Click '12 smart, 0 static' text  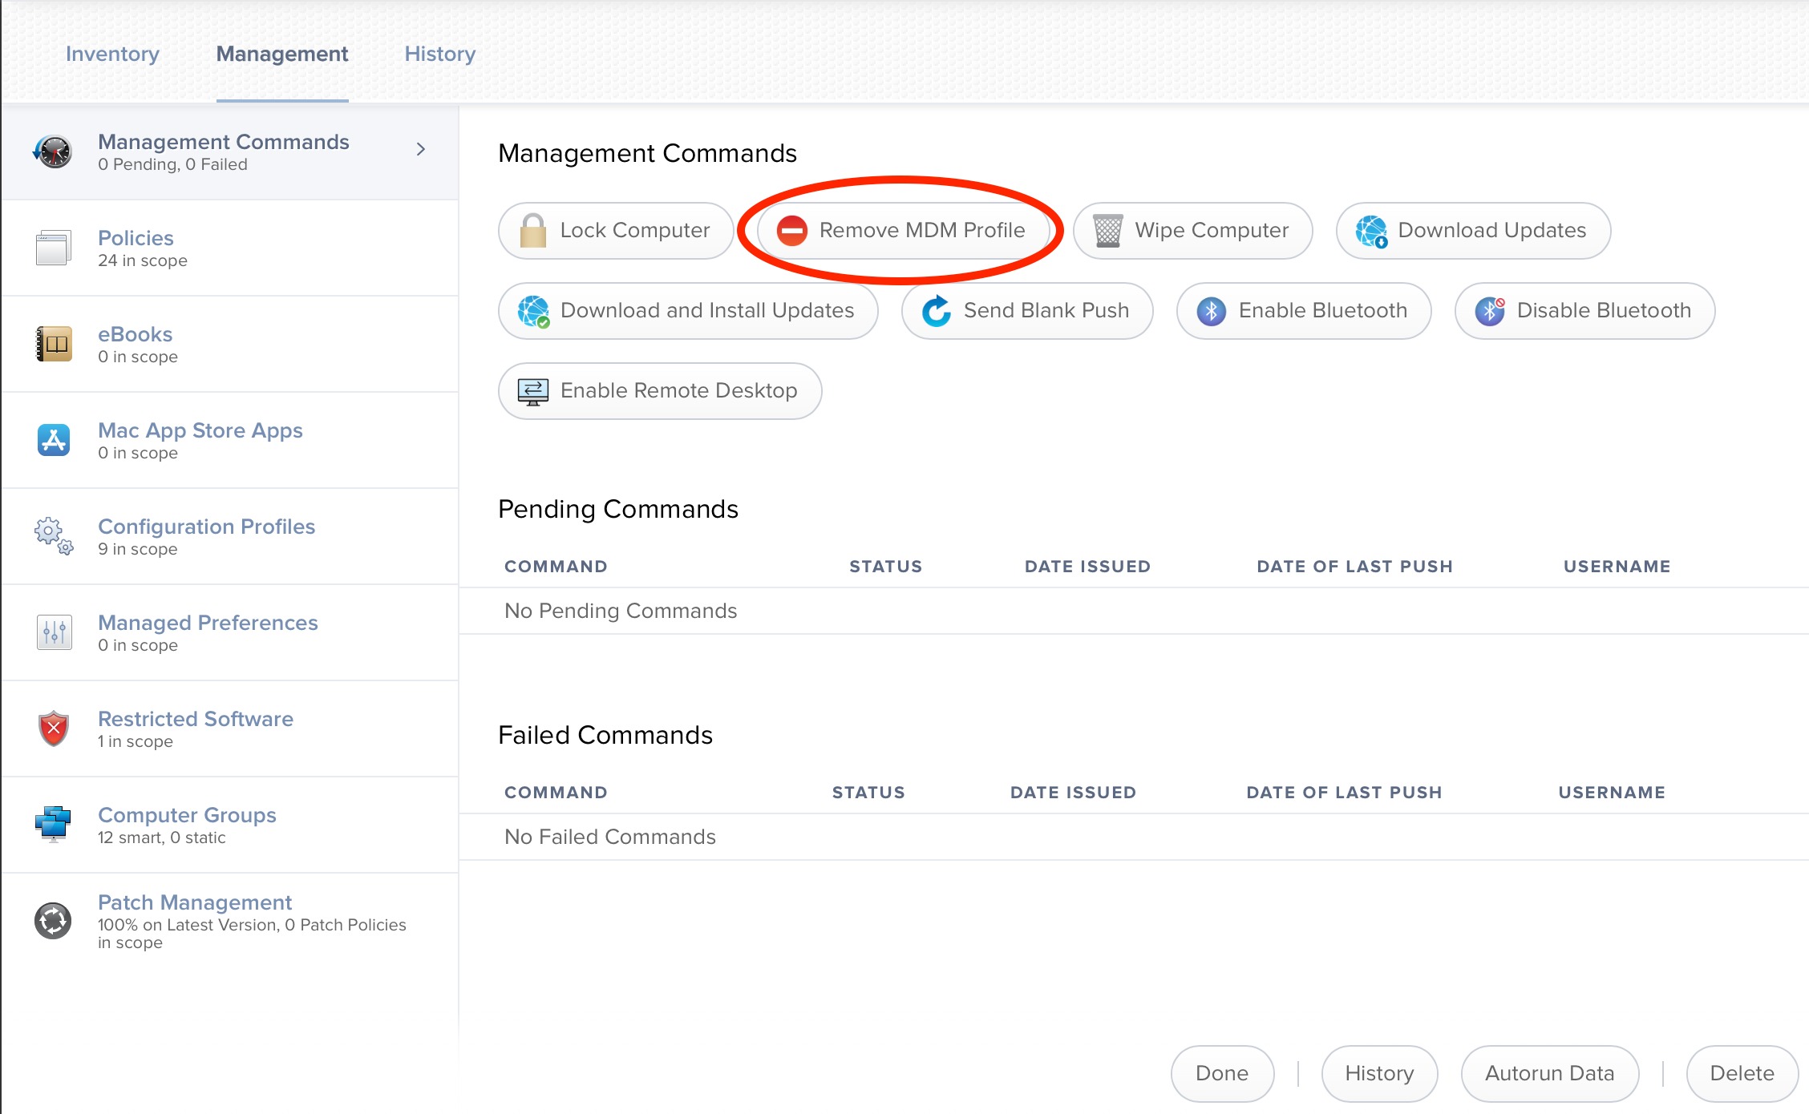[162, 838]
